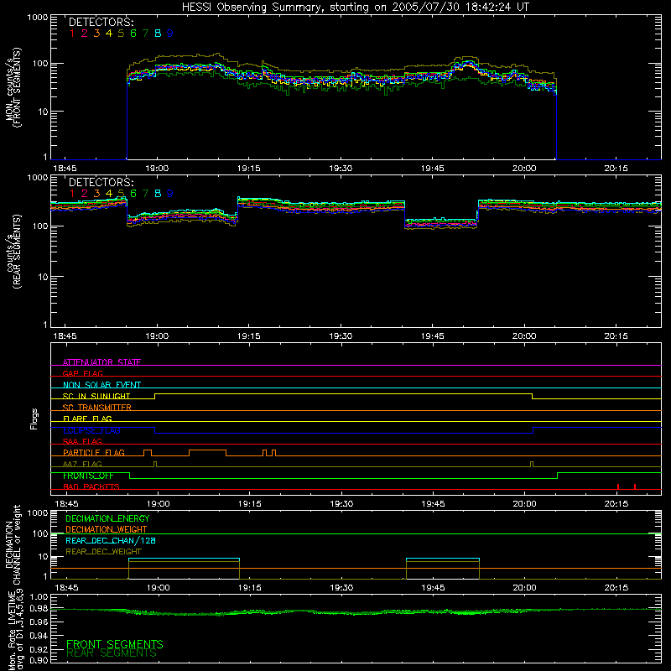671x671 pixels.
Task: Select detector 9 legend number in front segments panel
Action: 170,34
